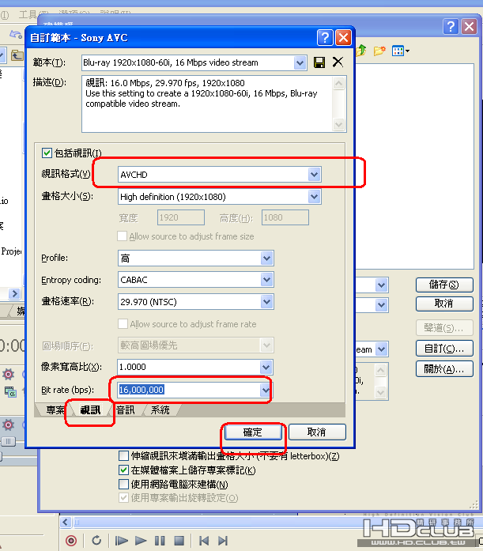Enable 使用網路電腦來建構 checkbox
The height and width of the screenshot is (551, 483).
click(x=123, y=485)
